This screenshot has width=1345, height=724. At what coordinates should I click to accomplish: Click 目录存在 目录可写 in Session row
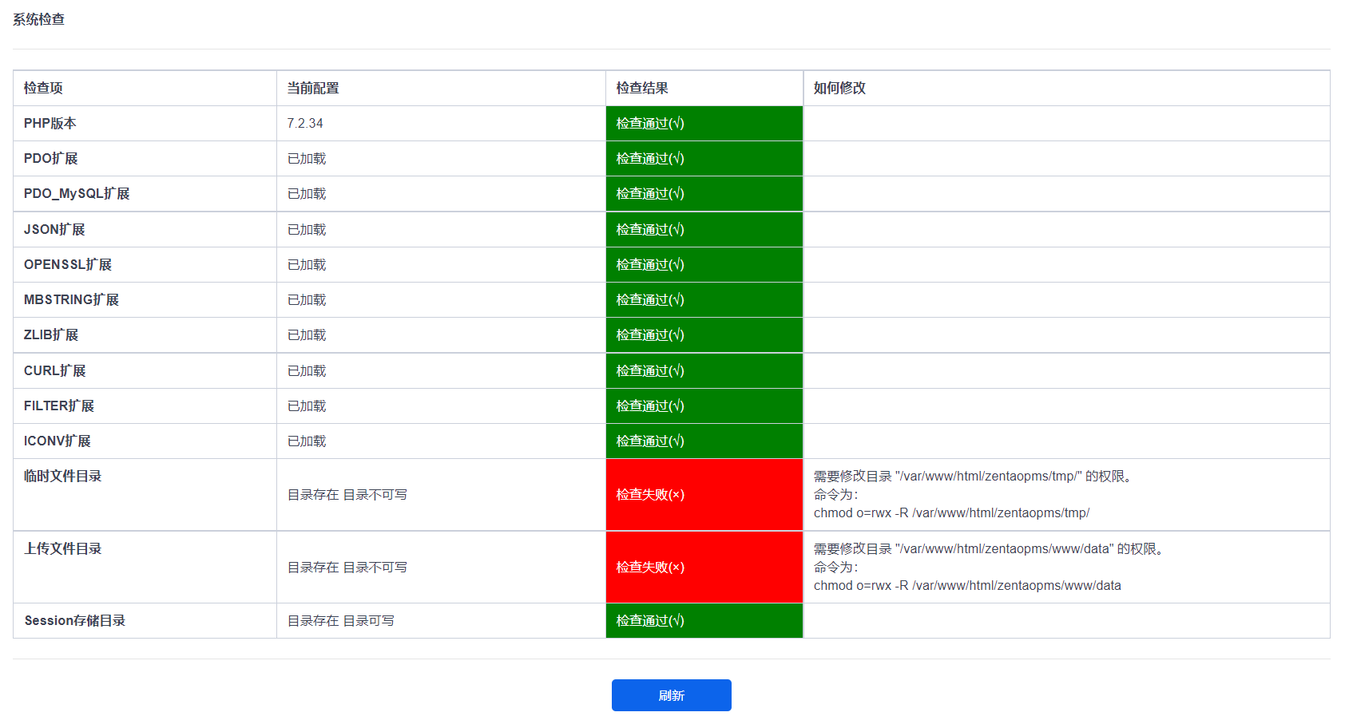tap(341, 620)
